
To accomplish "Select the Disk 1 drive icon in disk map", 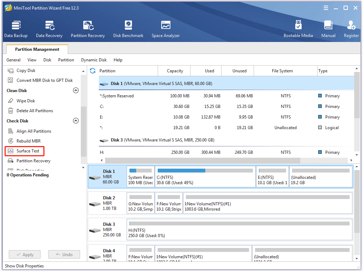I will (x=95, y=177).
